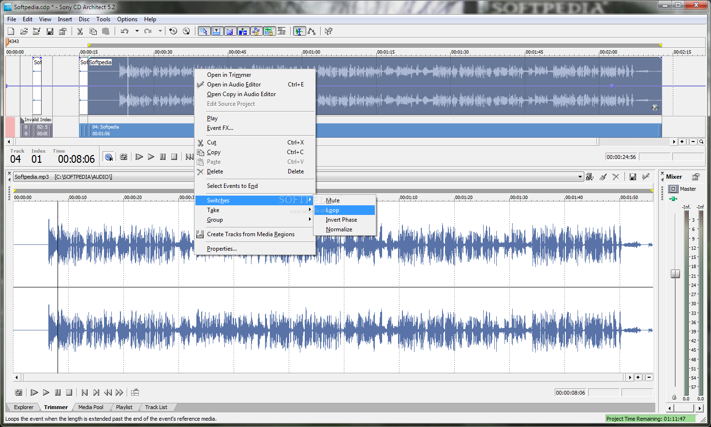Viewport: 711px width, 427px height.
Task: Click the Trimmer Play button
Action: [x=46, y=393]
